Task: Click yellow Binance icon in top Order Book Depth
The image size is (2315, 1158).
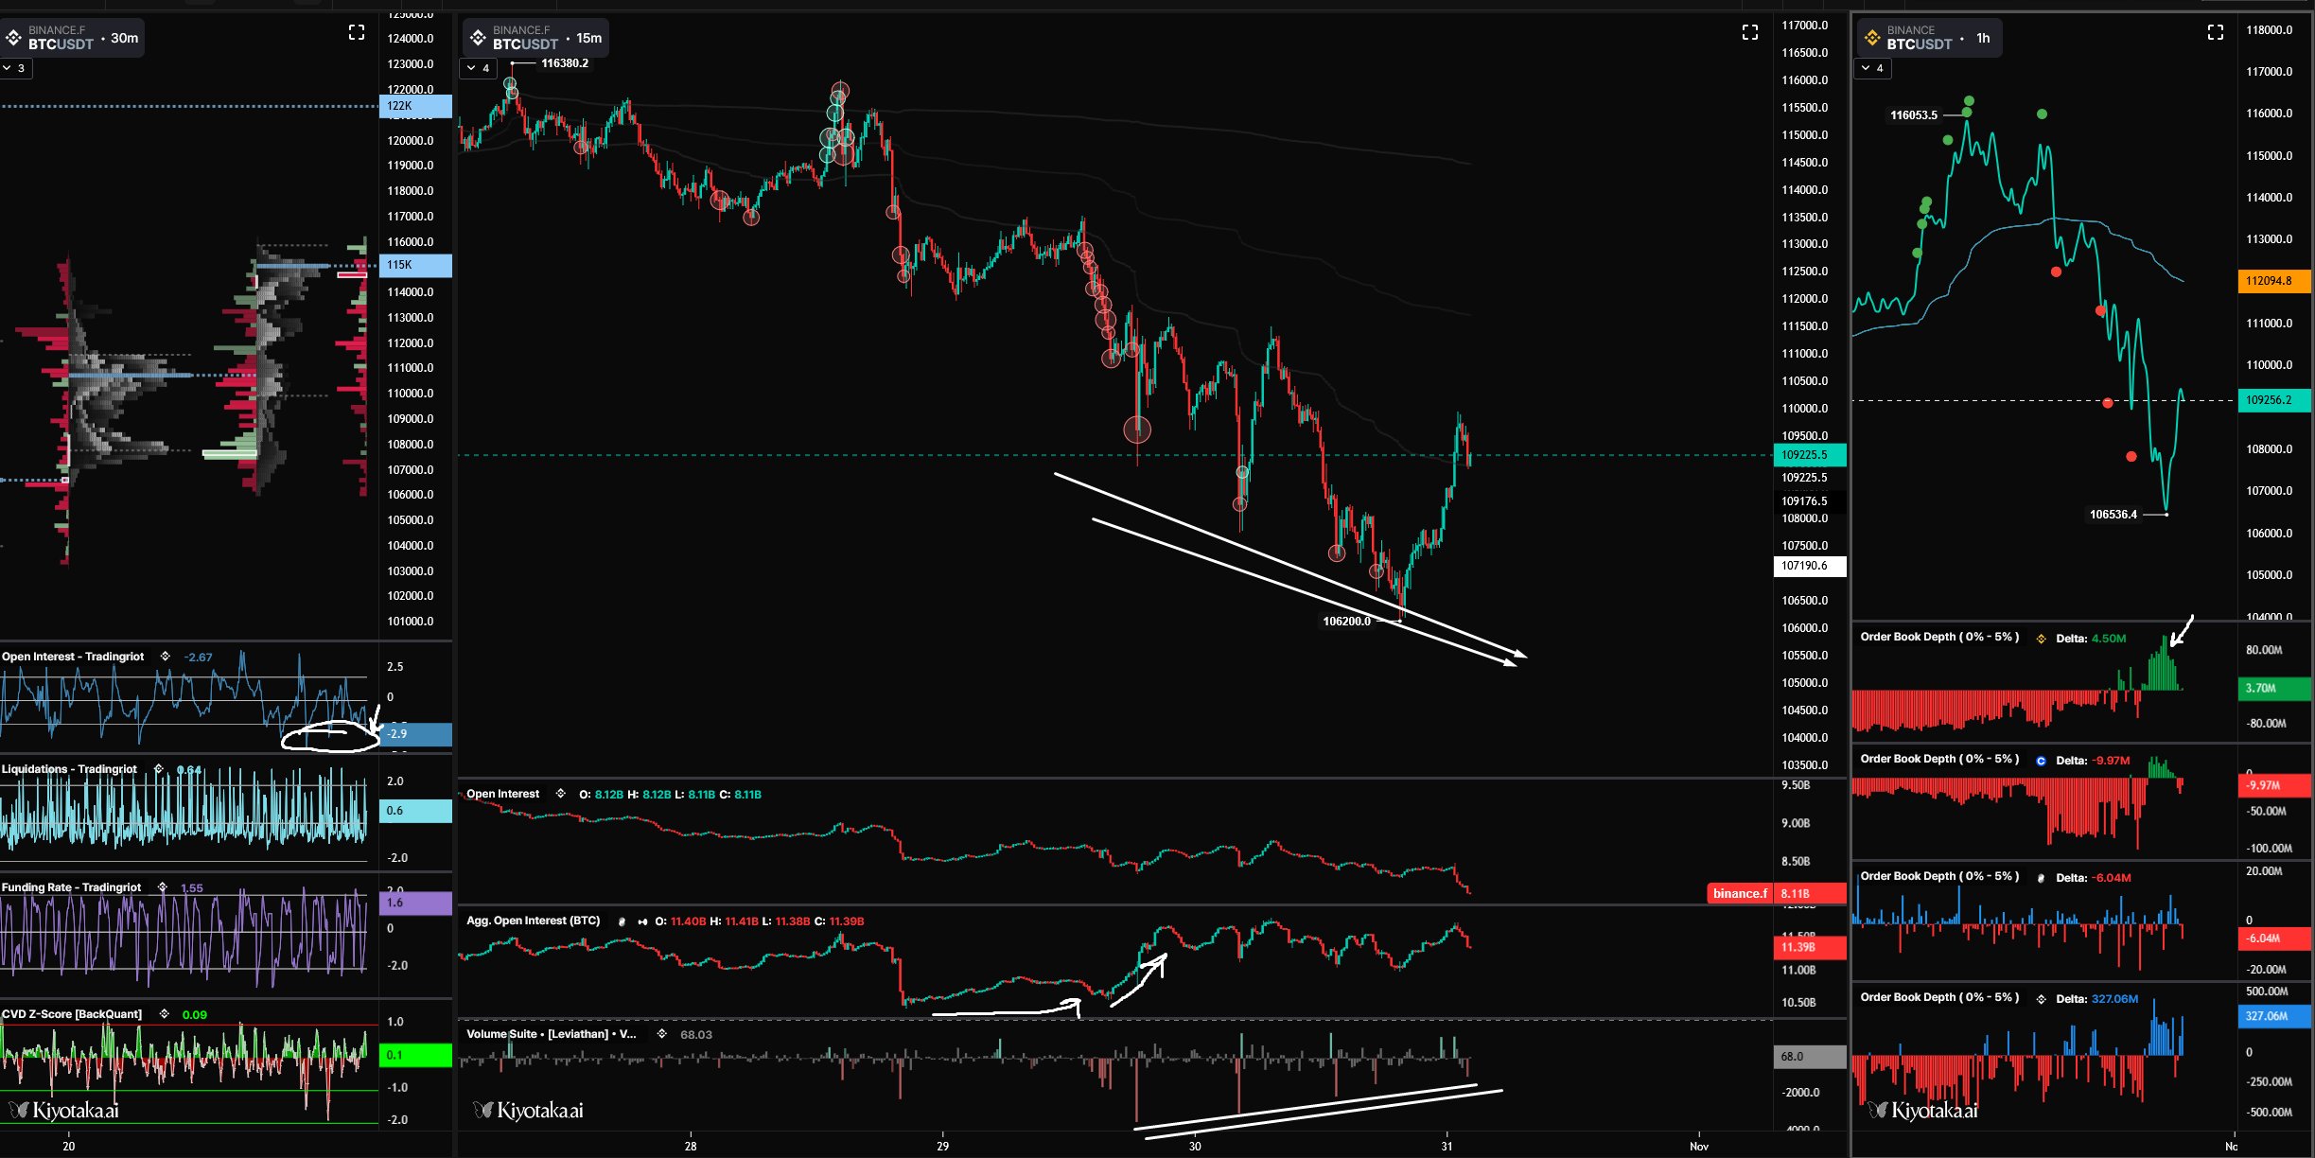Action: click(2041, 639)
